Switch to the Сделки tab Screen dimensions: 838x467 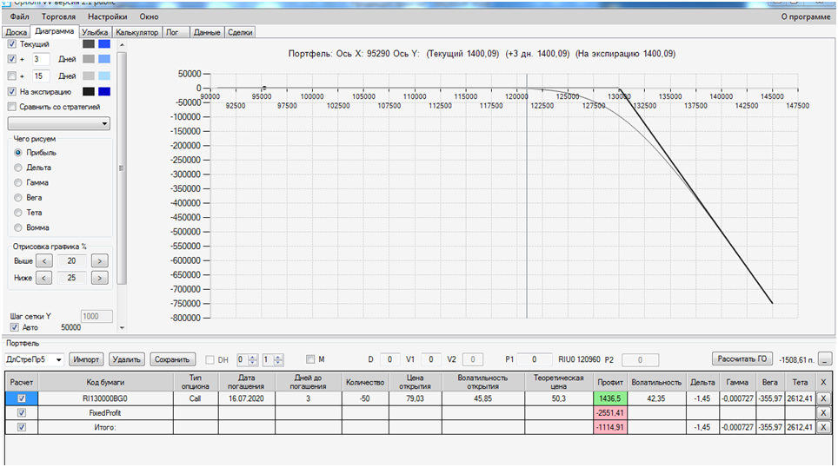coord(240,32)
